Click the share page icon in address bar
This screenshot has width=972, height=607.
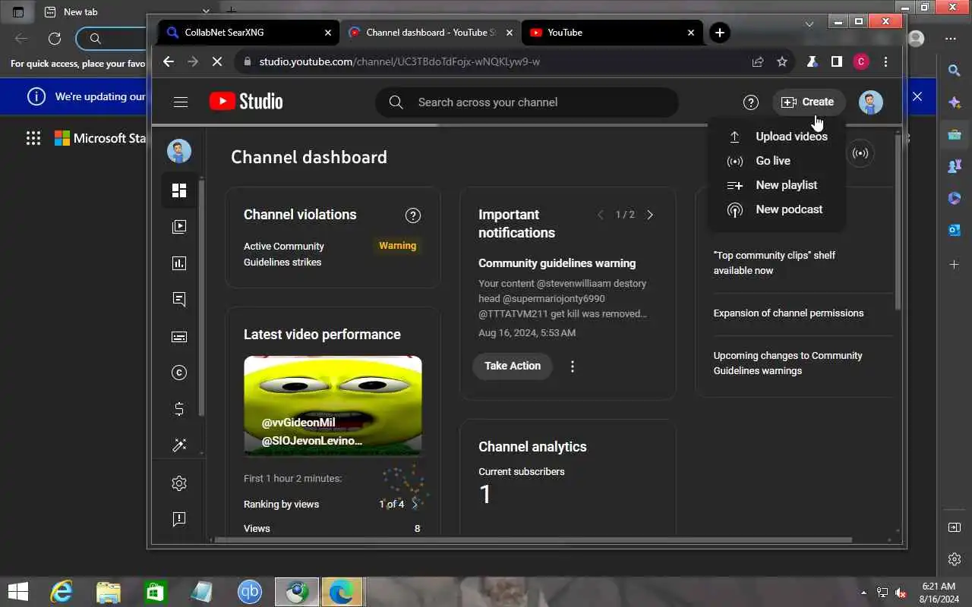pyautogui.click(x=758, y=62)
